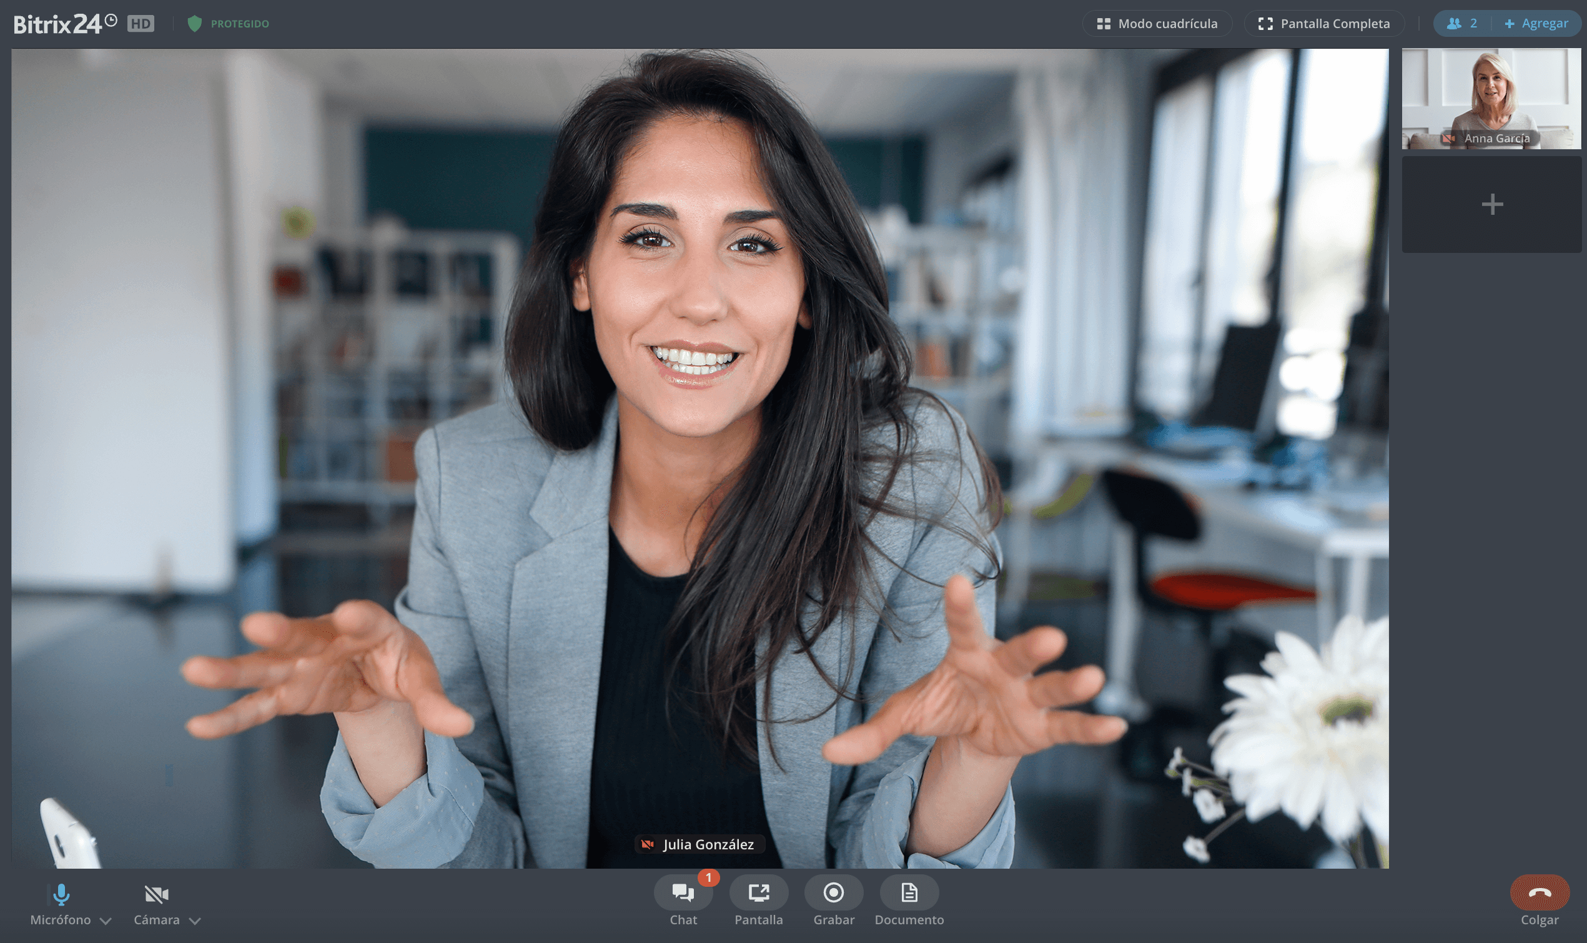Start recording with Grabar button
The height and width of the screenshot is (943, 1587).
click(834, 893)
